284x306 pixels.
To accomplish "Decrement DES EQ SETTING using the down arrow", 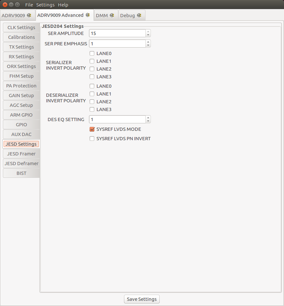I will pos(148,121).
